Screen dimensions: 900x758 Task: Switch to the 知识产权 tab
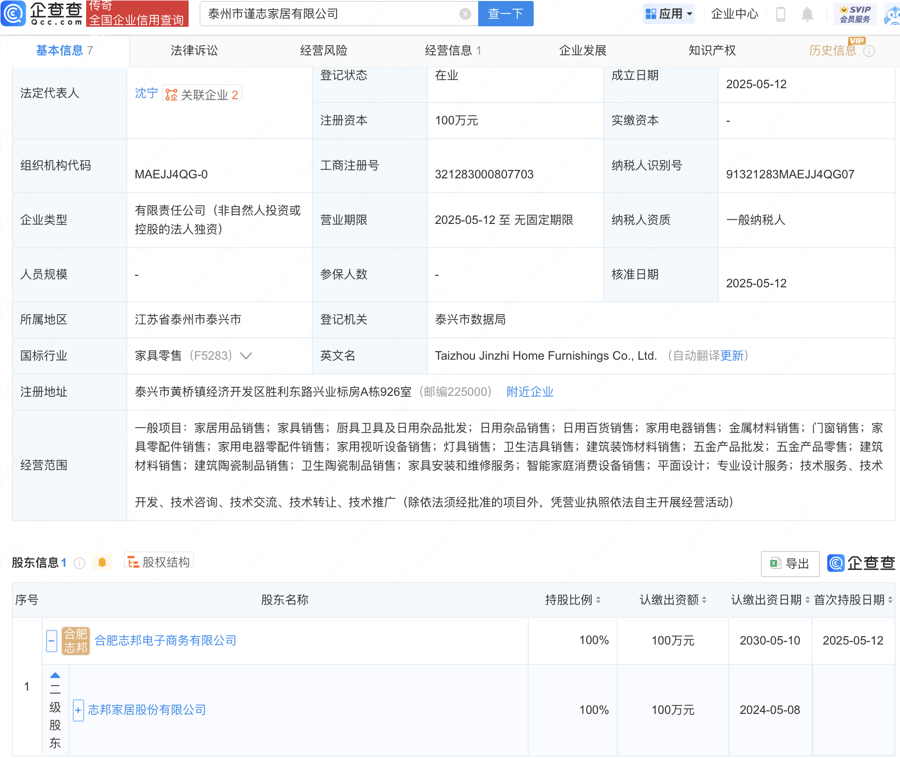(x=712, y=51)
